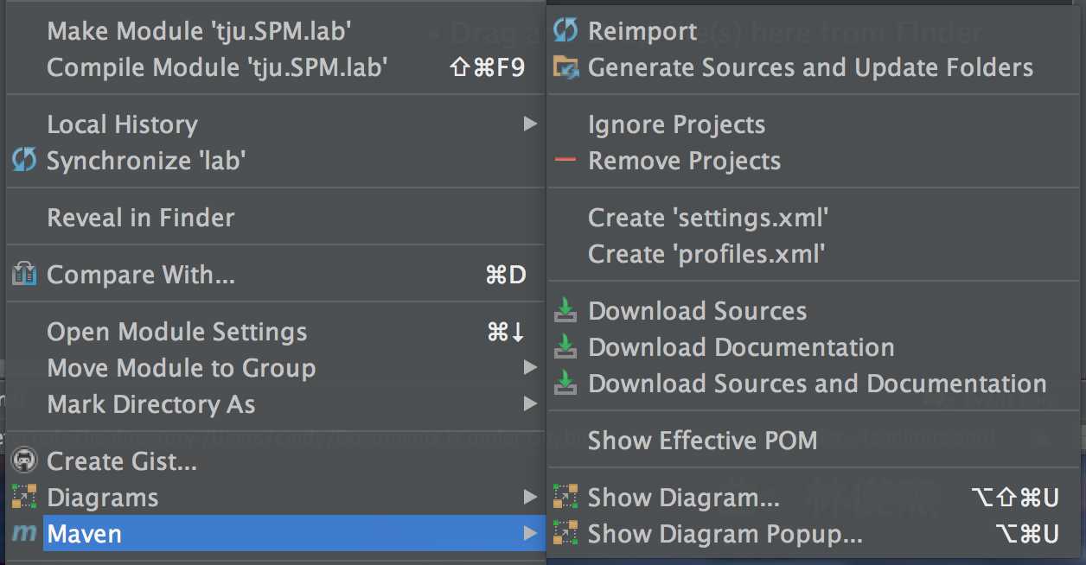Select Show Effective POM

814,441
